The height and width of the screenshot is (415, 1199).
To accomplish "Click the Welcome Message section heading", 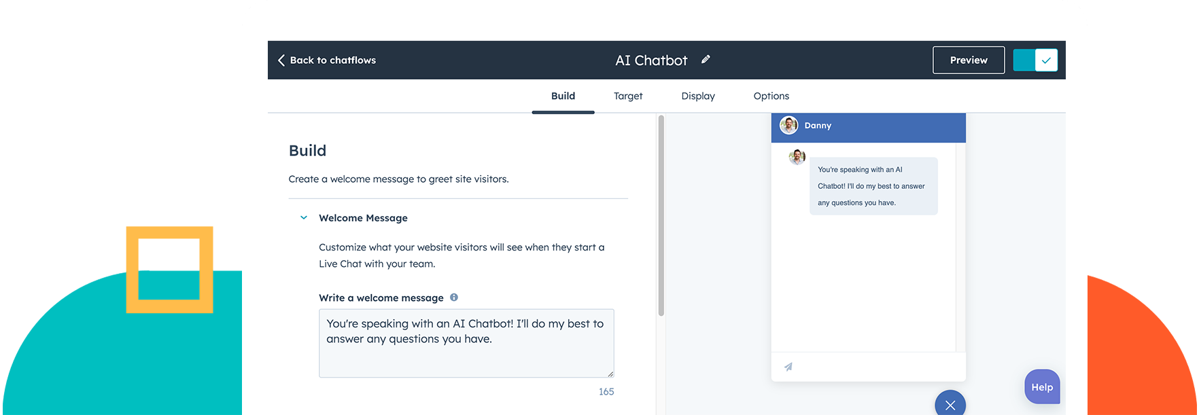I will 363,218.
